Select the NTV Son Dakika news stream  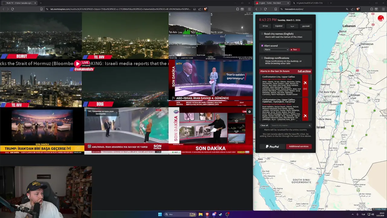(211, 83)
